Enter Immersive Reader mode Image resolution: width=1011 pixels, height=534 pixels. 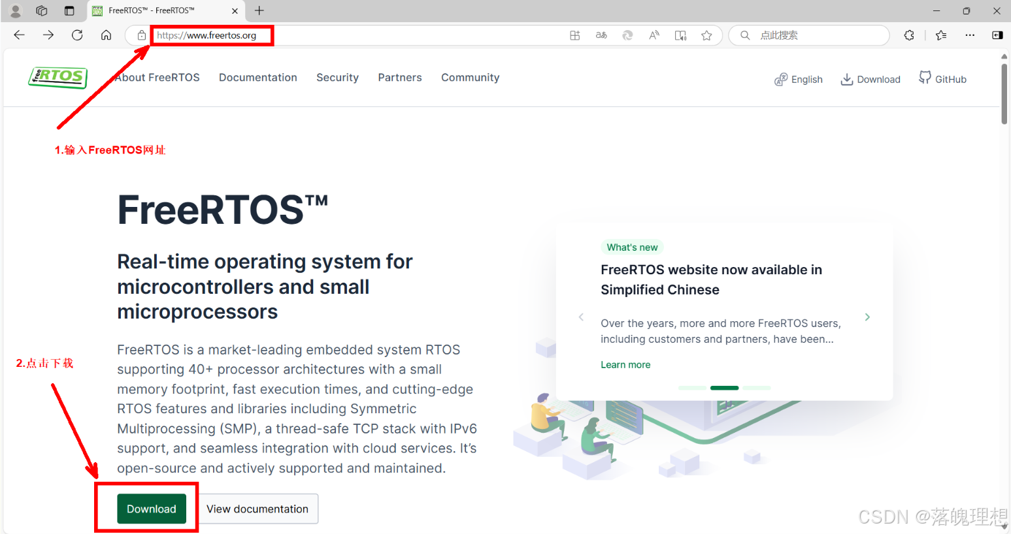(x=680, y=35)
